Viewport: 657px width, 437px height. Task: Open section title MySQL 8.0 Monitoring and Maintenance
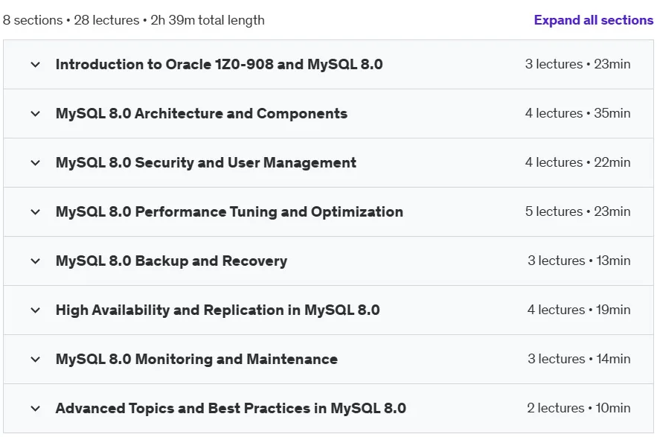pos(196,359)
